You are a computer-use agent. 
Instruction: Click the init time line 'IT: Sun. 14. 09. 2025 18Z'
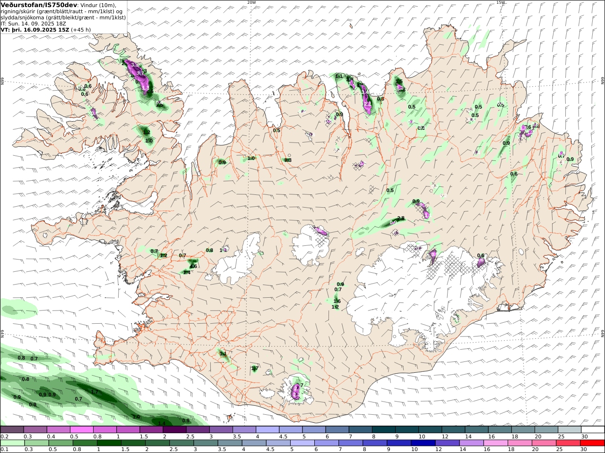[x=34, y=23]
